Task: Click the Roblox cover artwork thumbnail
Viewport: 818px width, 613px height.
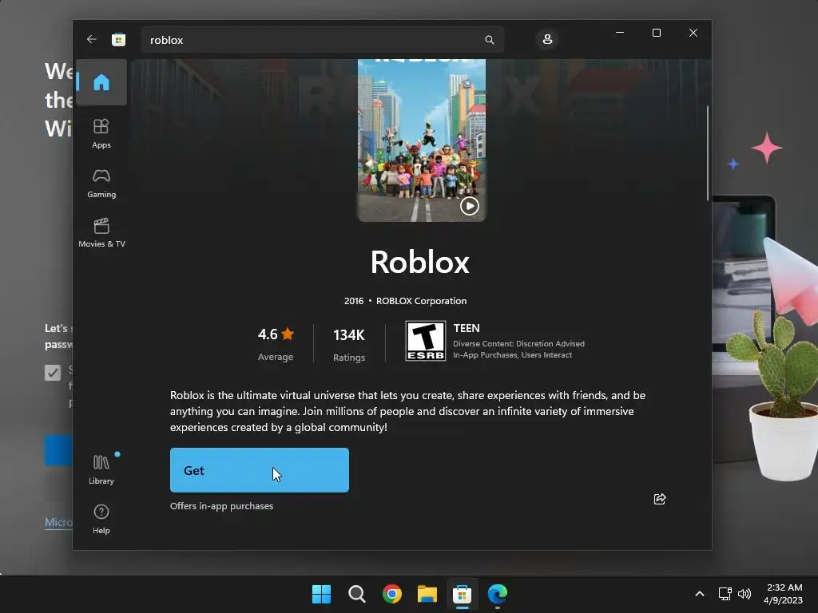Action: 422,140
